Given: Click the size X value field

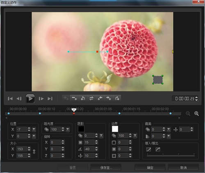Looking at the screenshot, I should [22, 149].
